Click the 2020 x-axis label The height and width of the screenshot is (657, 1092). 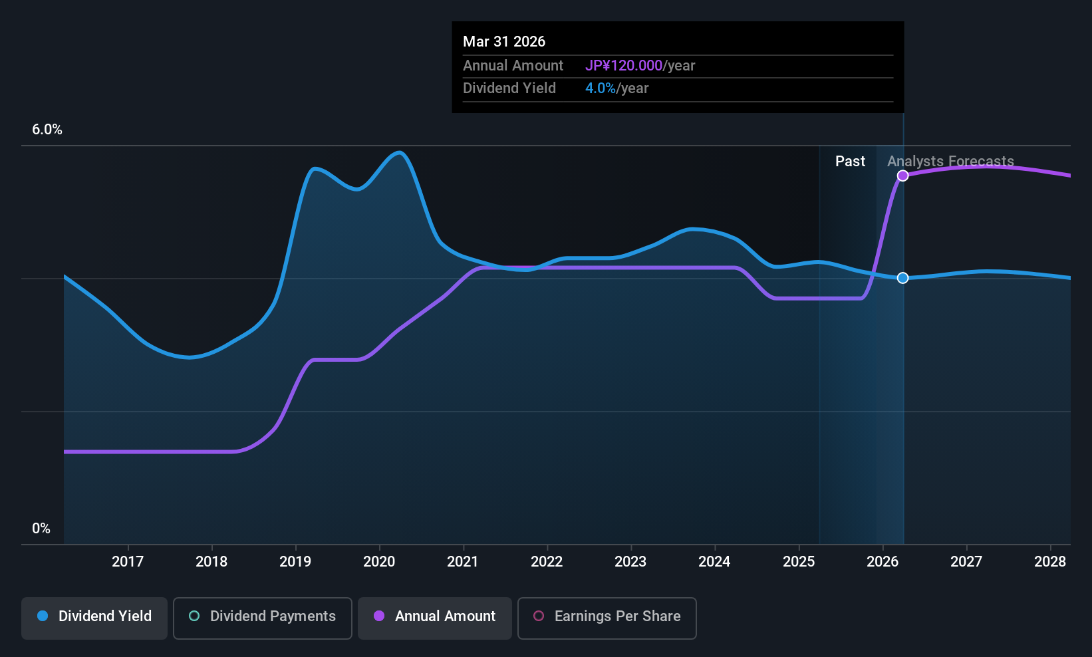click(x=379, y=562)
